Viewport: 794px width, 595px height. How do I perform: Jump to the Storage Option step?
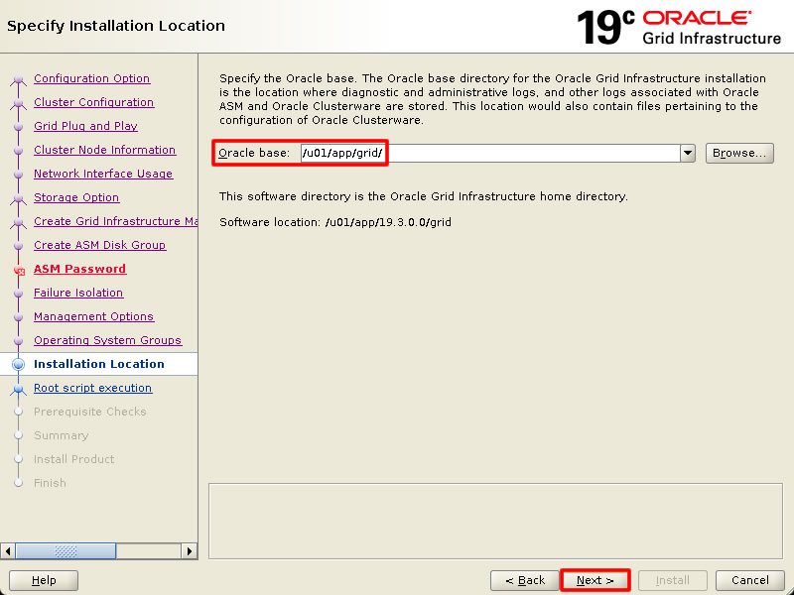76,197
